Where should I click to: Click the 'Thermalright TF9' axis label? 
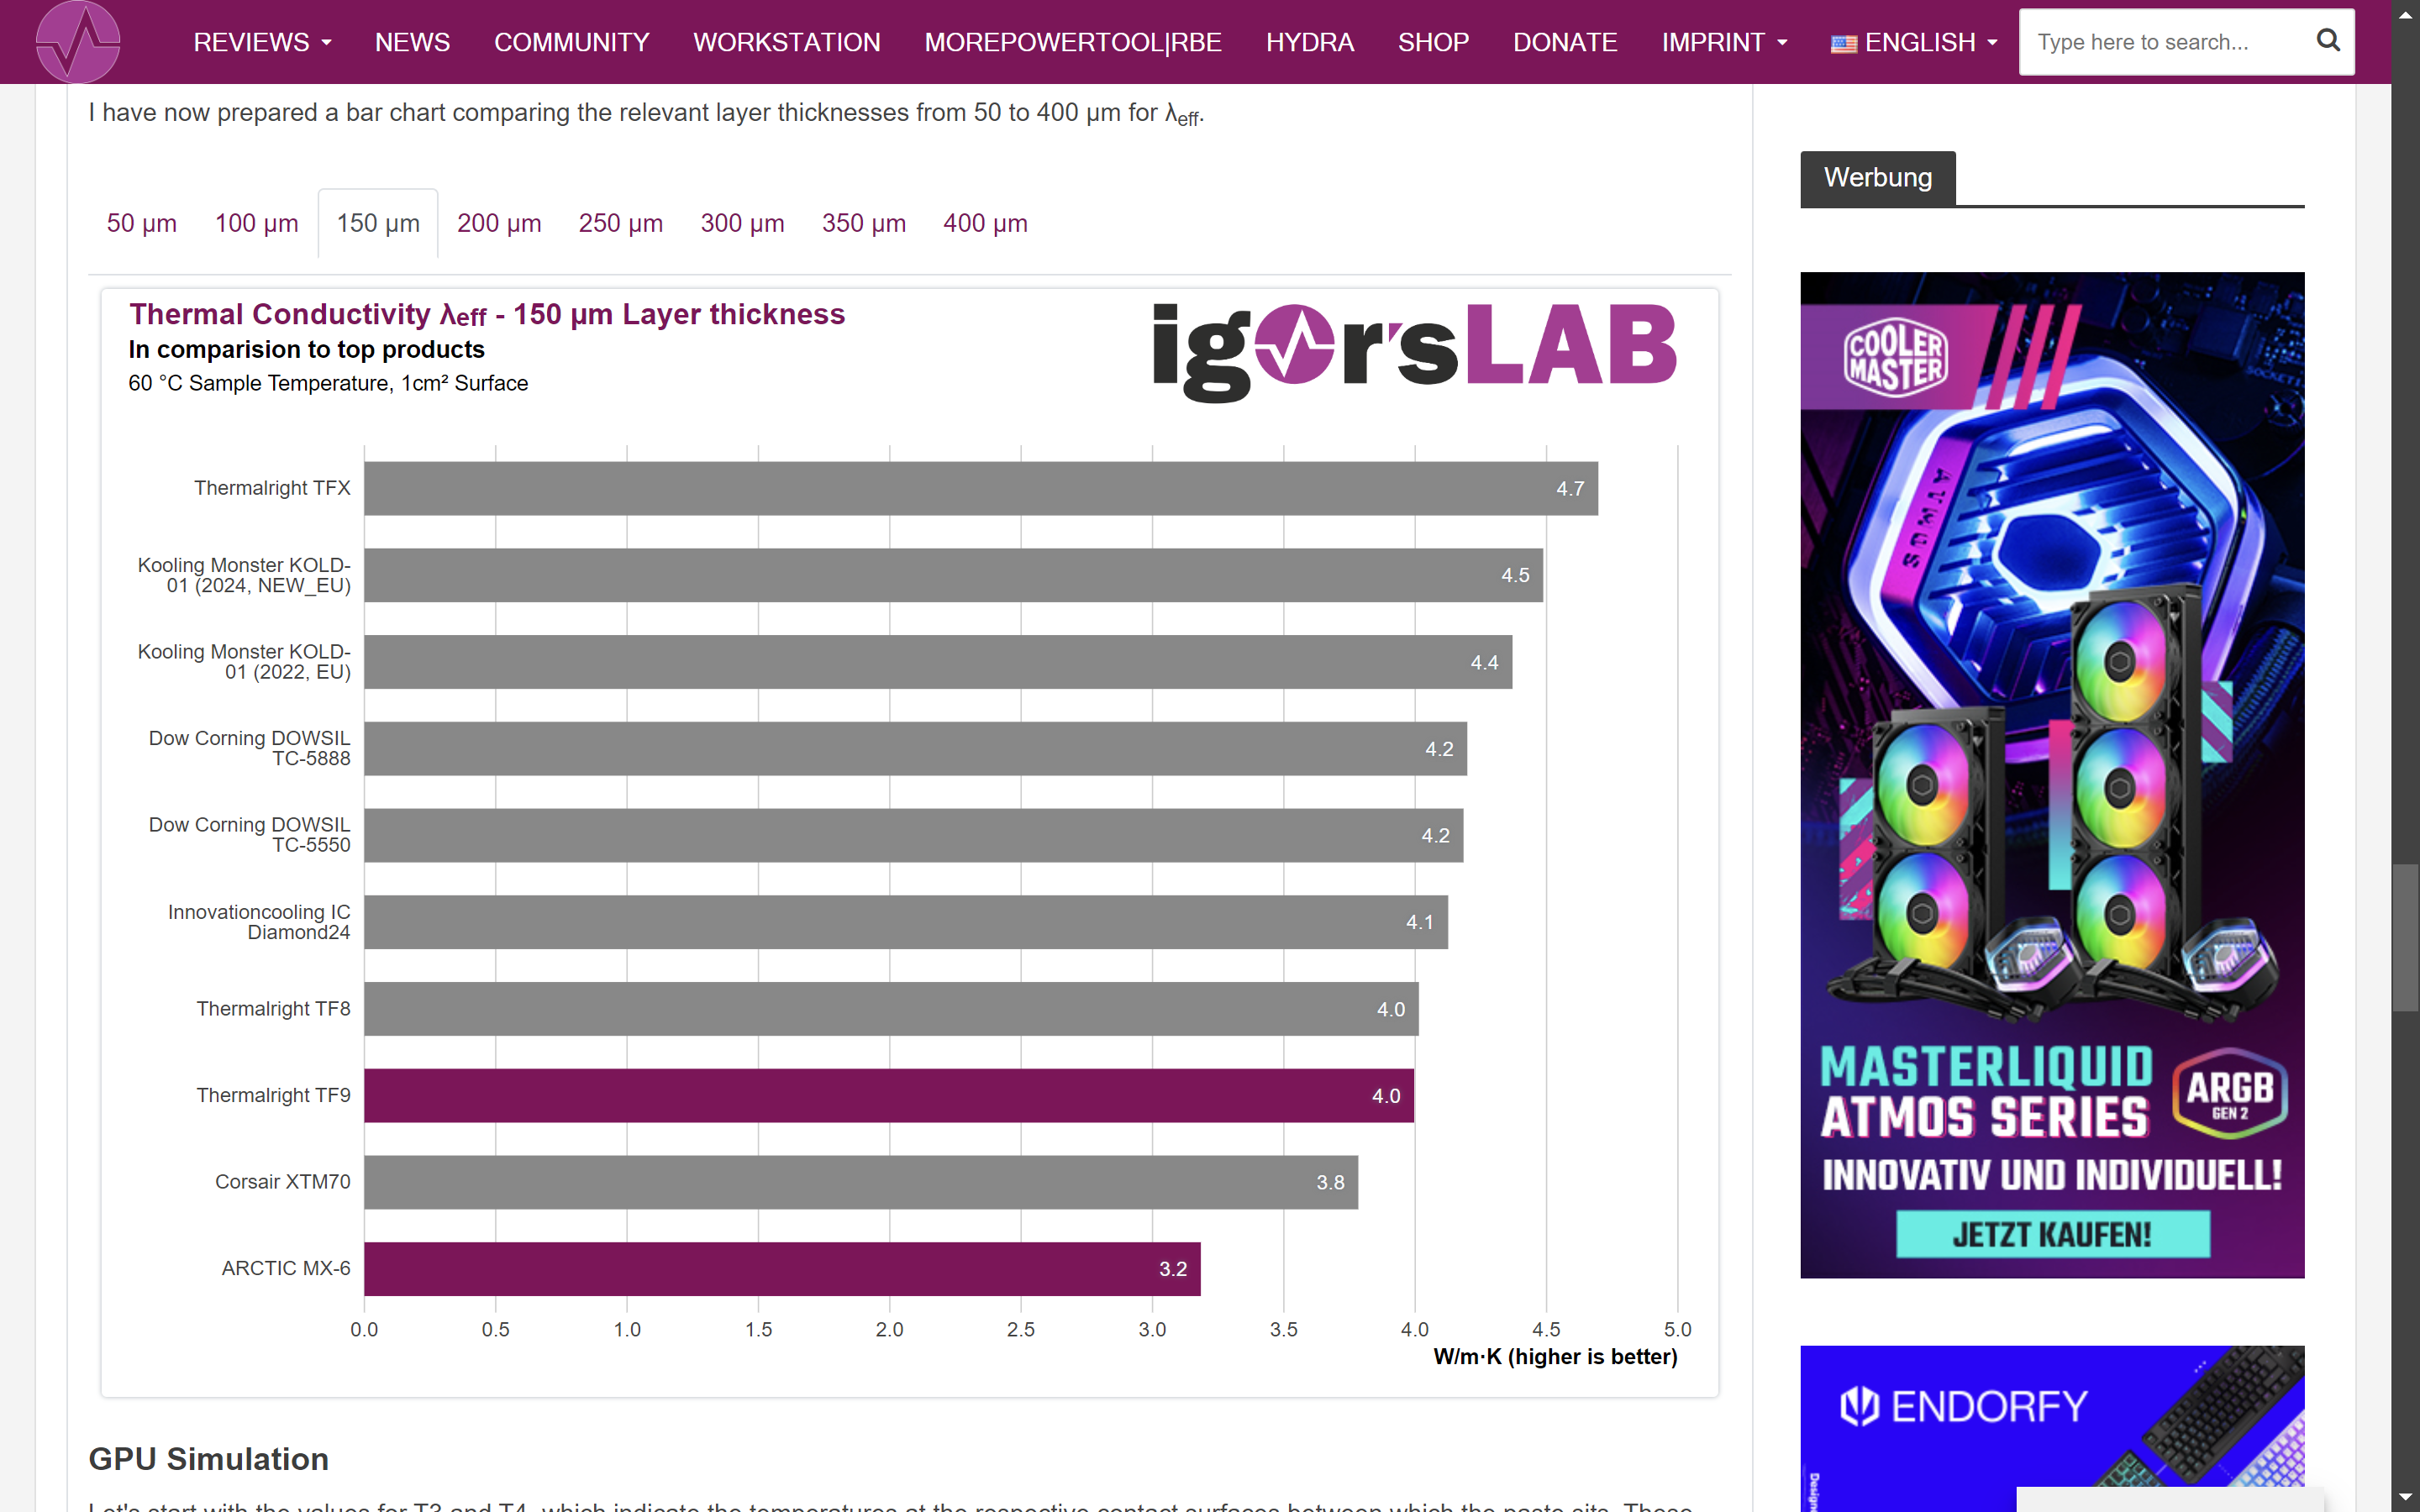[x=273, y=1095]
